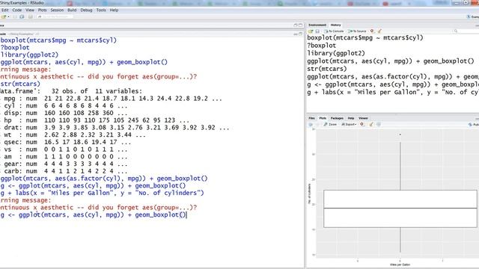Click the Zoom plot button
Viewport: 479px width, 269px height.
click(330, 125)
